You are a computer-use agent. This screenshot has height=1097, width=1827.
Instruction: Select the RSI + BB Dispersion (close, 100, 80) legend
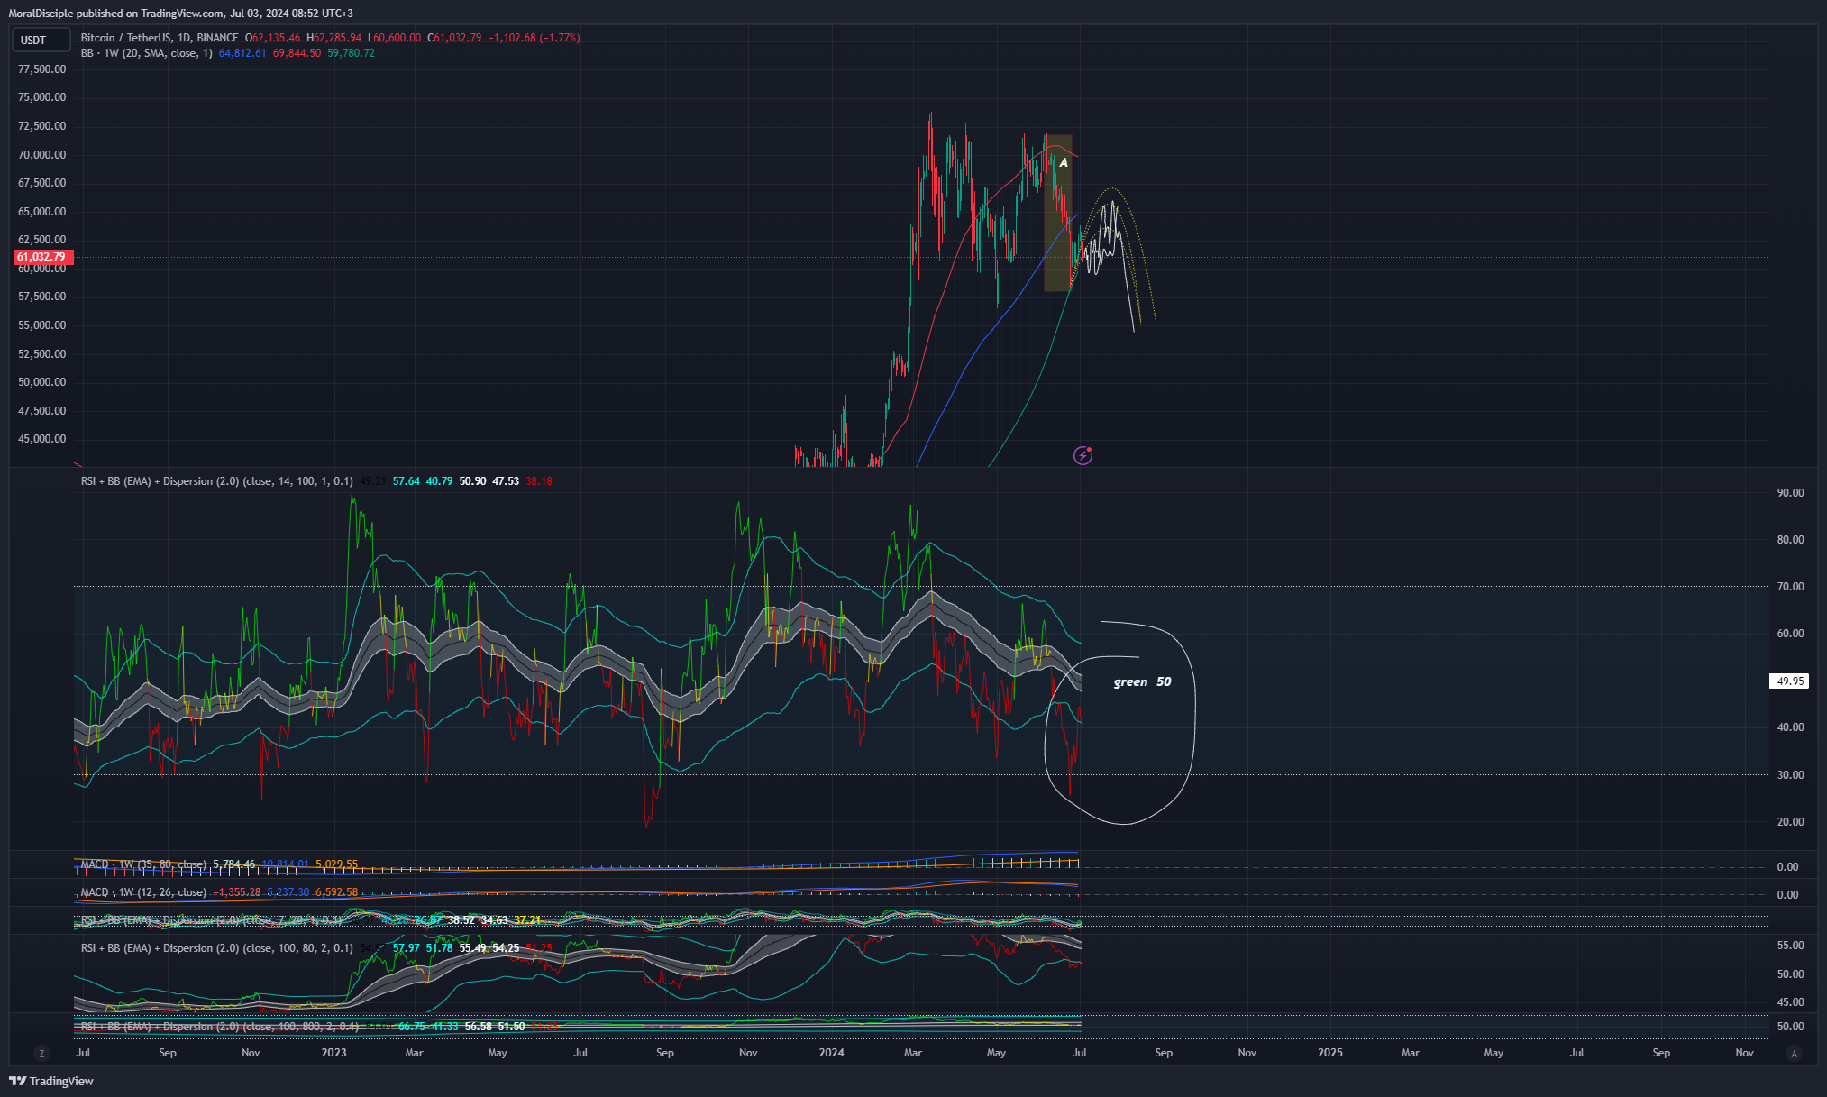(216, 948)
